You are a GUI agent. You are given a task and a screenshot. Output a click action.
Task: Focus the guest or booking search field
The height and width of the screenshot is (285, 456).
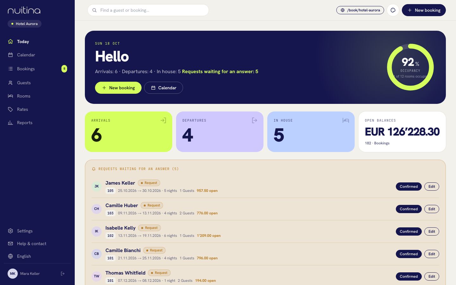(x=148, y=10)
